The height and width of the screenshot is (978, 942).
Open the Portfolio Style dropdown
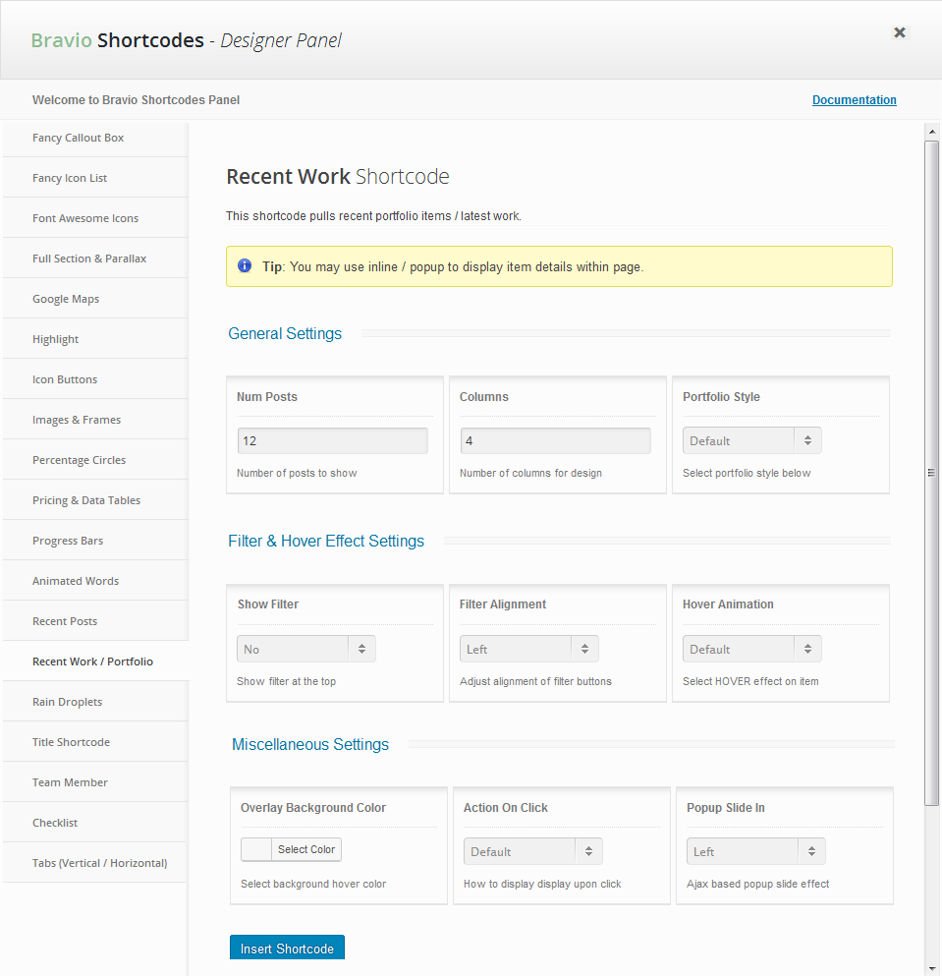tap(751, 441)
